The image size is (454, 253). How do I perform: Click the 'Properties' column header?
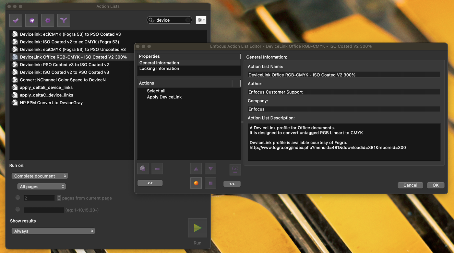point(189,56)
